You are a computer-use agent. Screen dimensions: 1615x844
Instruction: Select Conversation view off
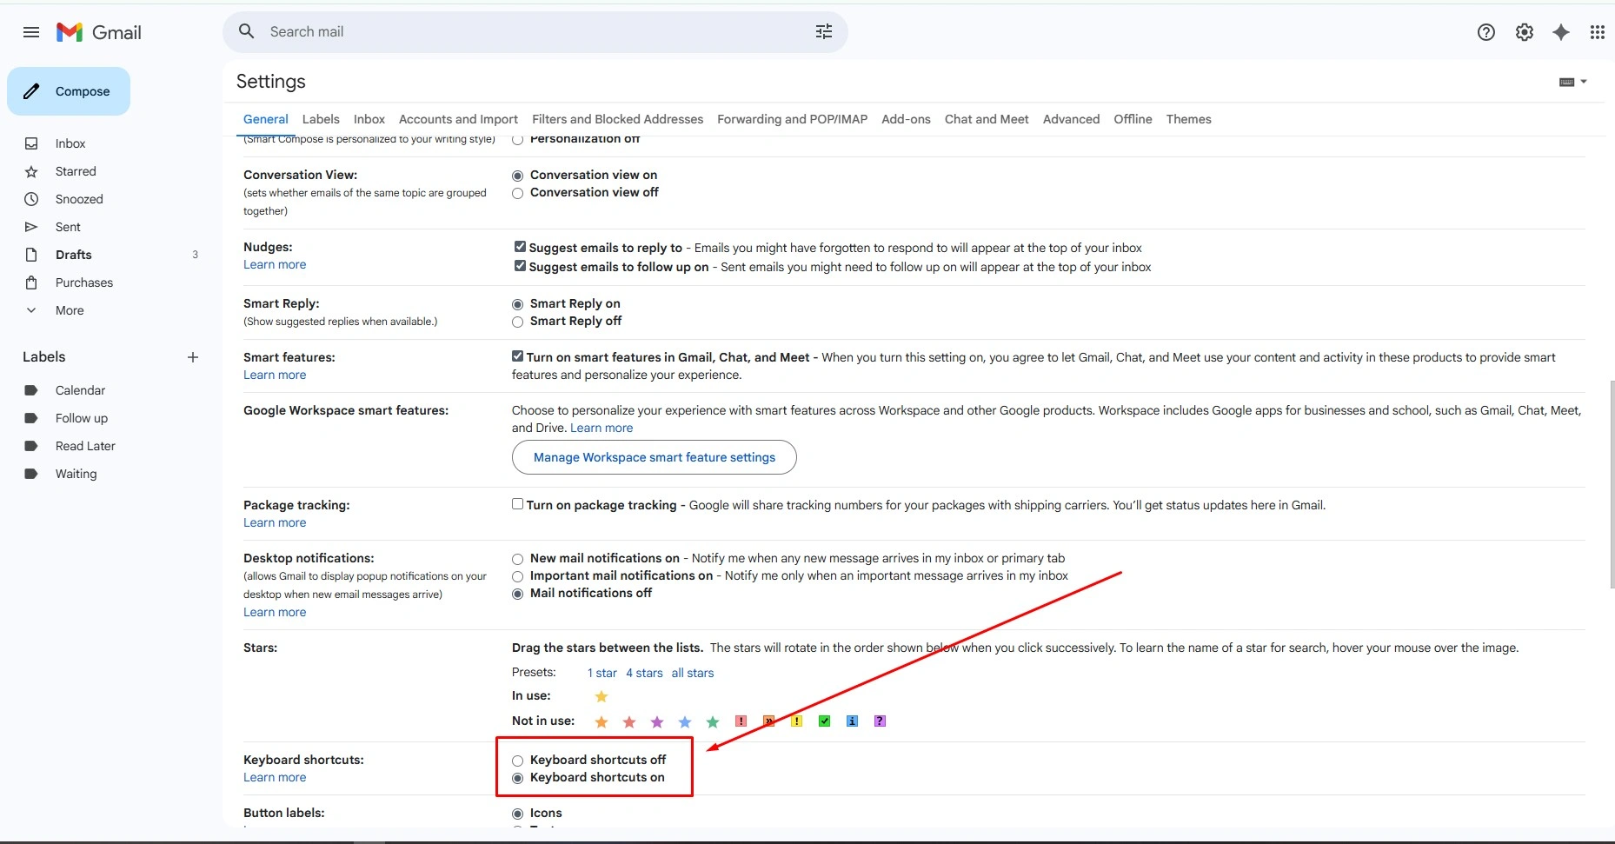(x=517, y=193)
